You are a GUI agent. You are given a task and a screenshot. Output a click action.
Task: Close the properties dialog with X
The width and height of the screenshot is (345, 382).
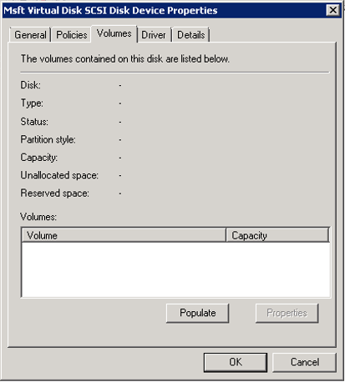click(332, 10)
